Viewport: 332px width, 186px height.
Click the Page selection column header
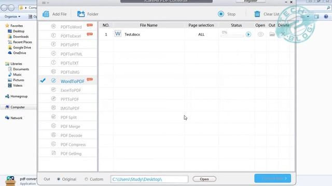[201, 25]
